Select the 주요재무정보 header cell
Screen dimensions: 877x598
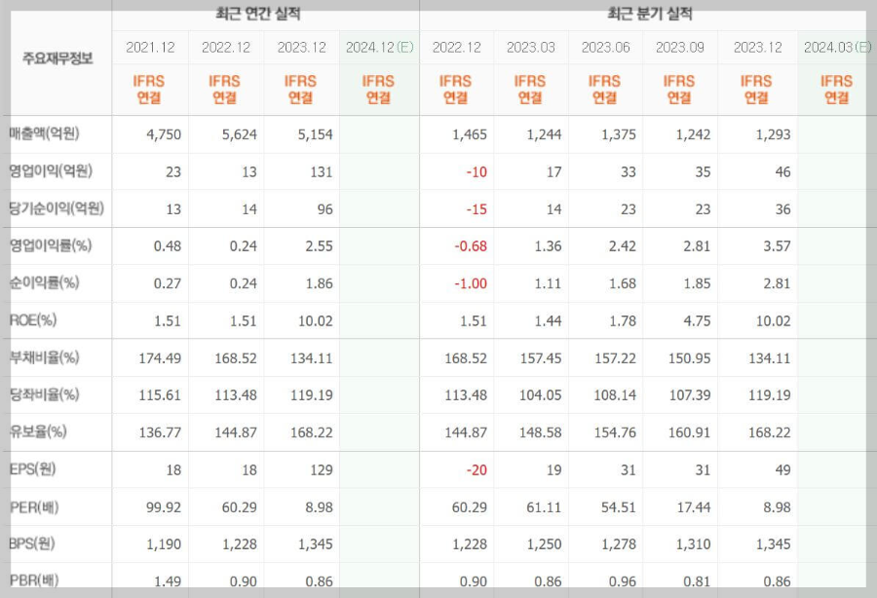pos(57,58)
